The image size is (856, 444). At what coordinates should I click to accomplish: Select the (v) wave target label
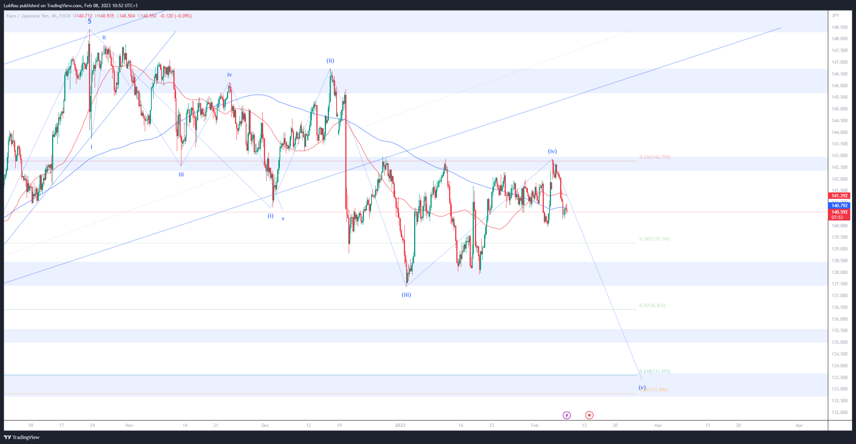point(642,387)
